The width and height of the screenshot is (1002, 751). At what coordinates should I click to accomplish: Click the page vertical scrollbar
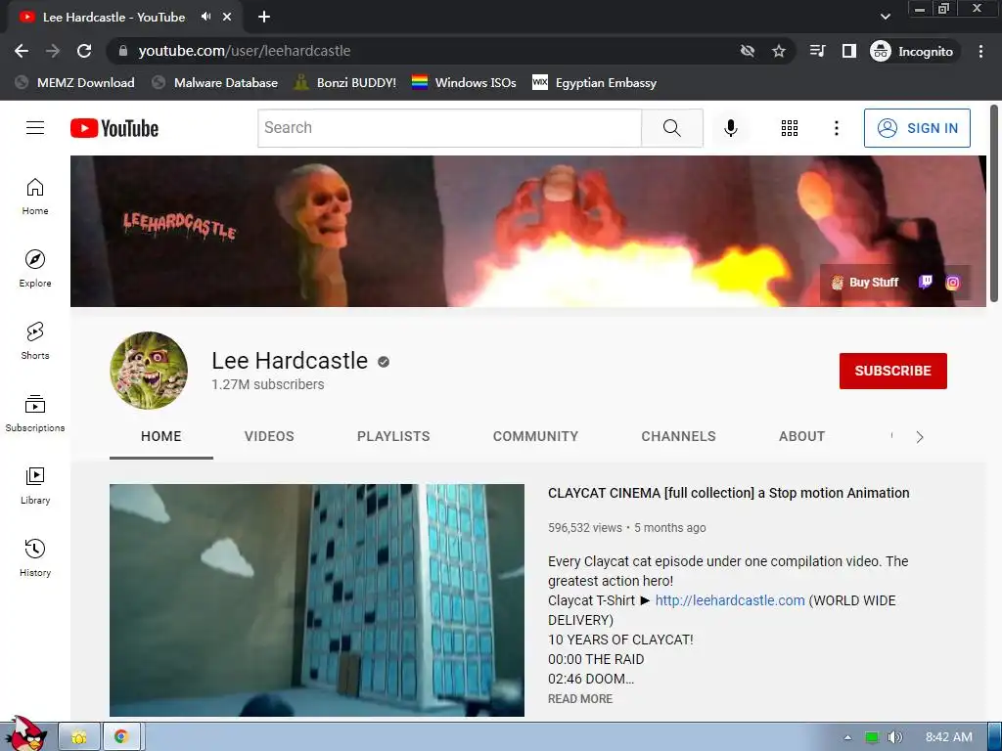click(x=994, y=204)
